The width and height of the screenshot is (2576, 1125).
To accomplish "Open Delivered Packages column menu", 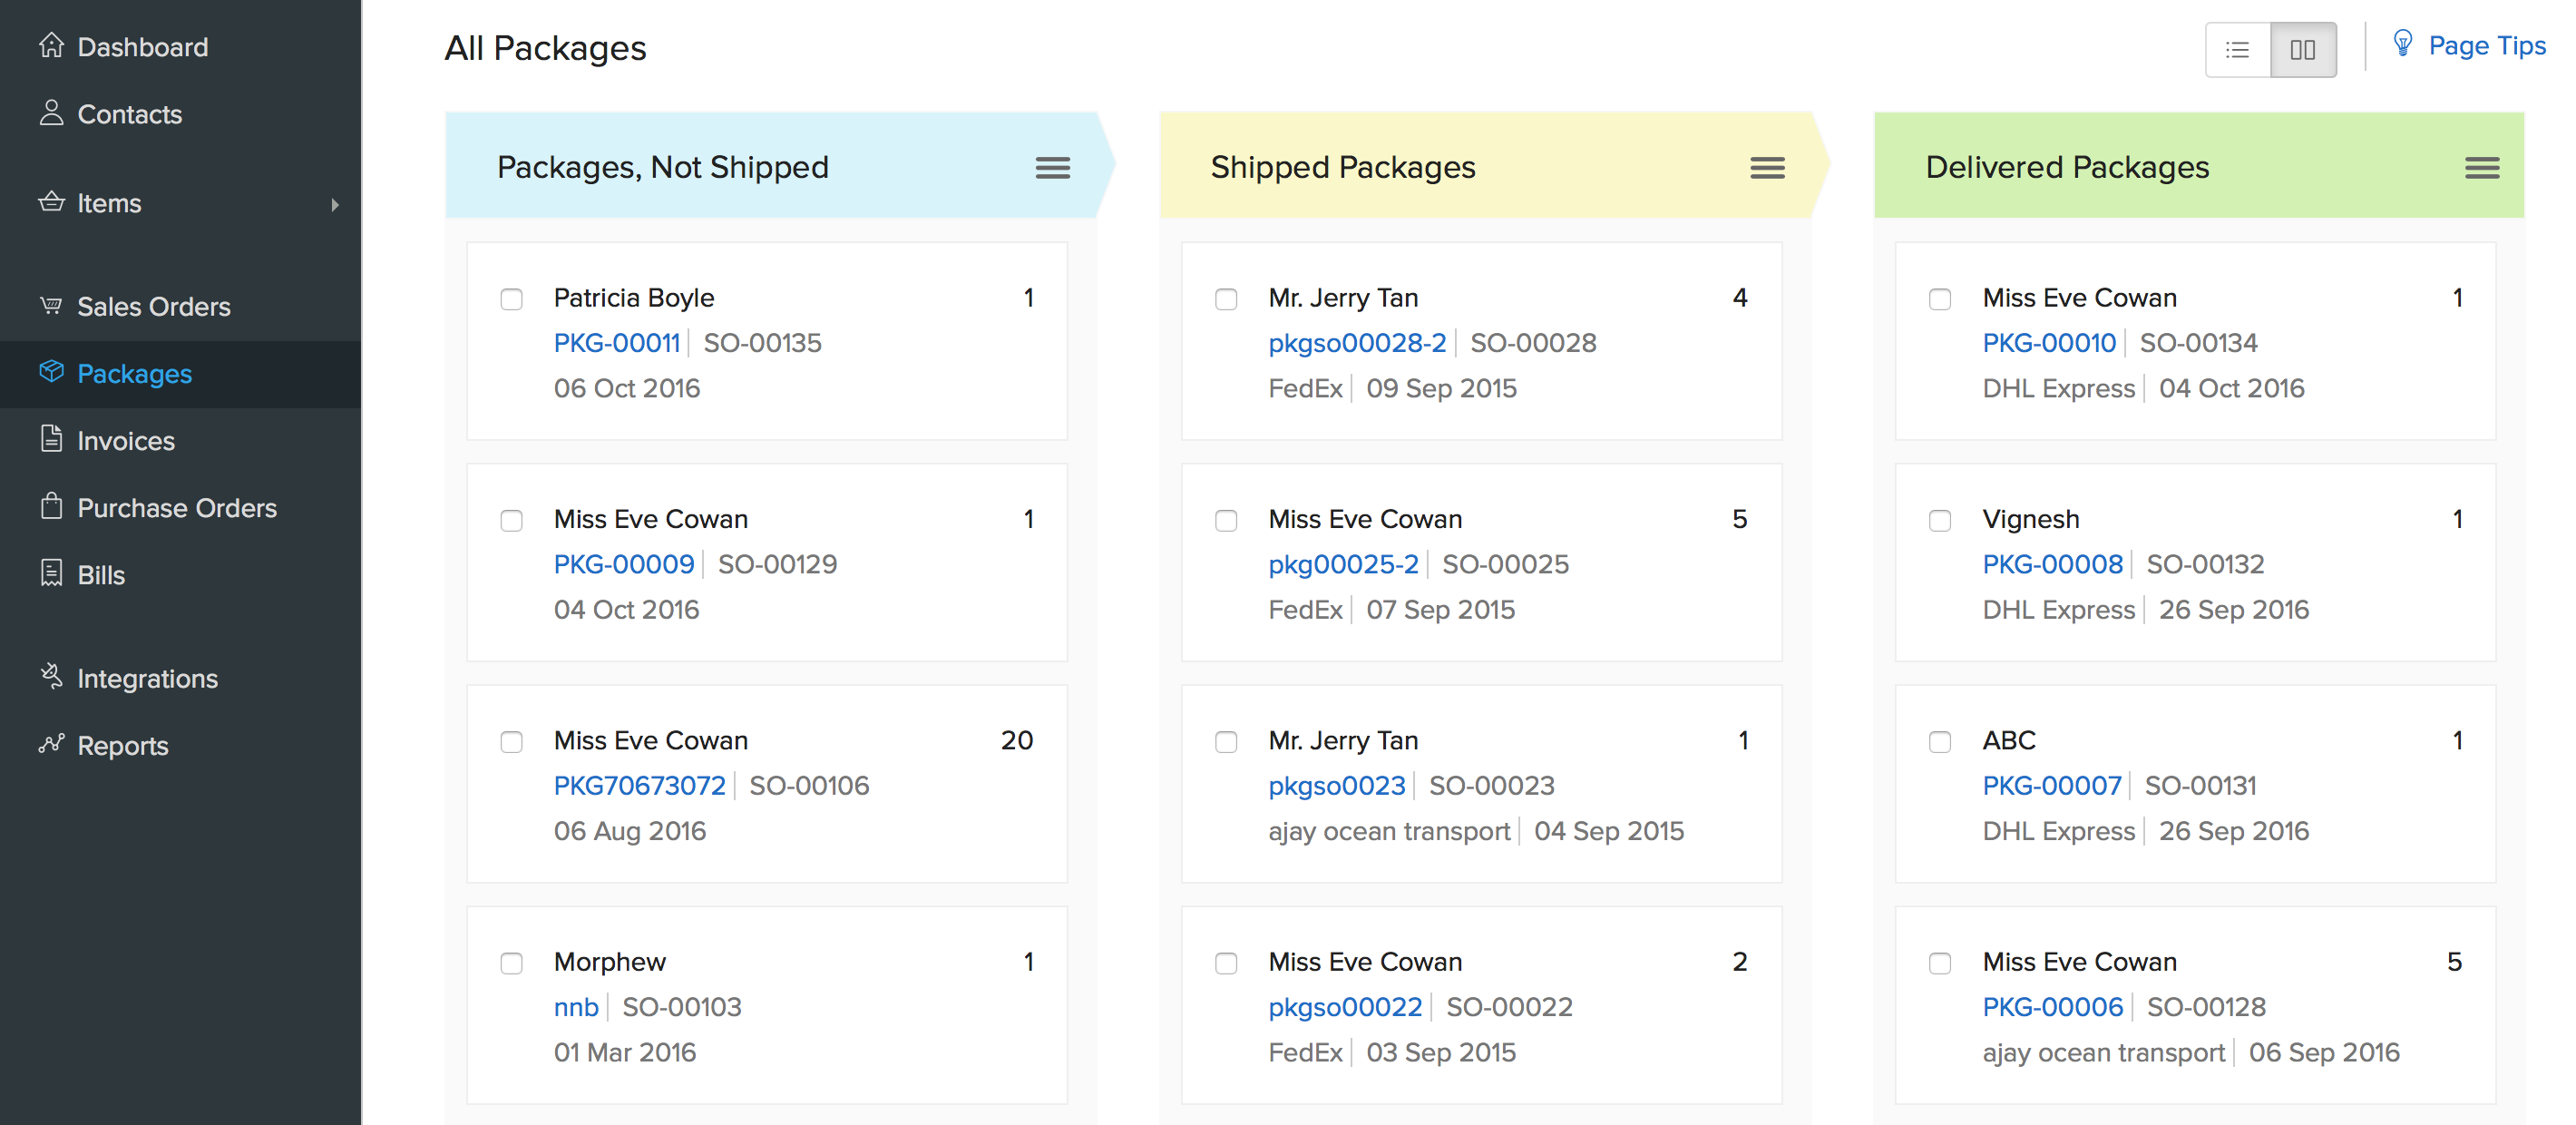I will coord(2481,168).
